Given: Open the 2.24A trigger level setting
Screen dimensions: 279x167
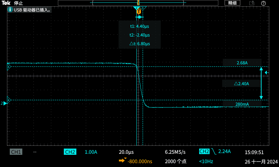Looking at the screenshot, I should pos(225,152).
